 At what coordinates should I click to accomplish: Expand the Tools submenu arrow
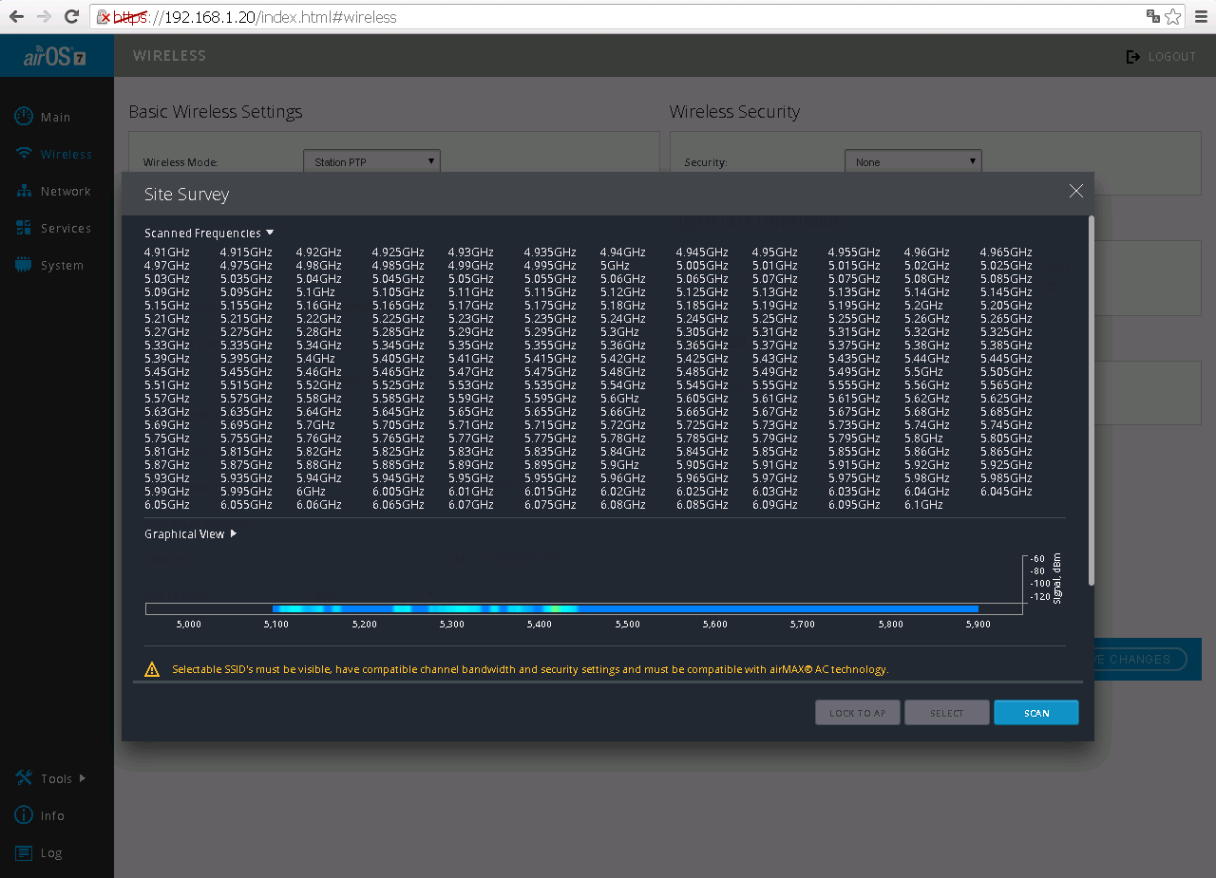click(x=83, y=778)
